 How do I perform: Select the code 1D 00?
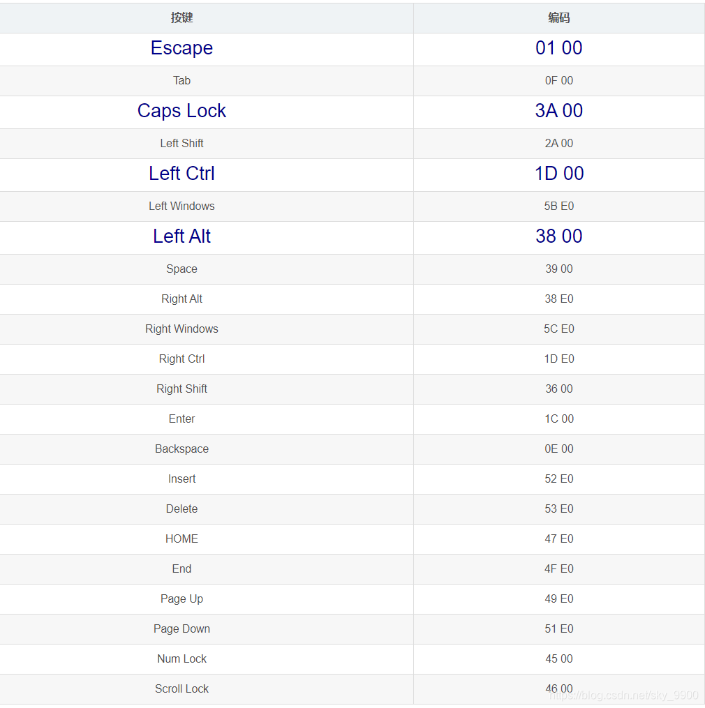(559, 174)
